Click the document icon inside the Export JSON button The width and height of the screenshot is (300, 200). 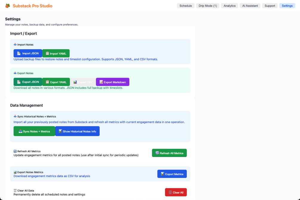[x=19, y=82]
